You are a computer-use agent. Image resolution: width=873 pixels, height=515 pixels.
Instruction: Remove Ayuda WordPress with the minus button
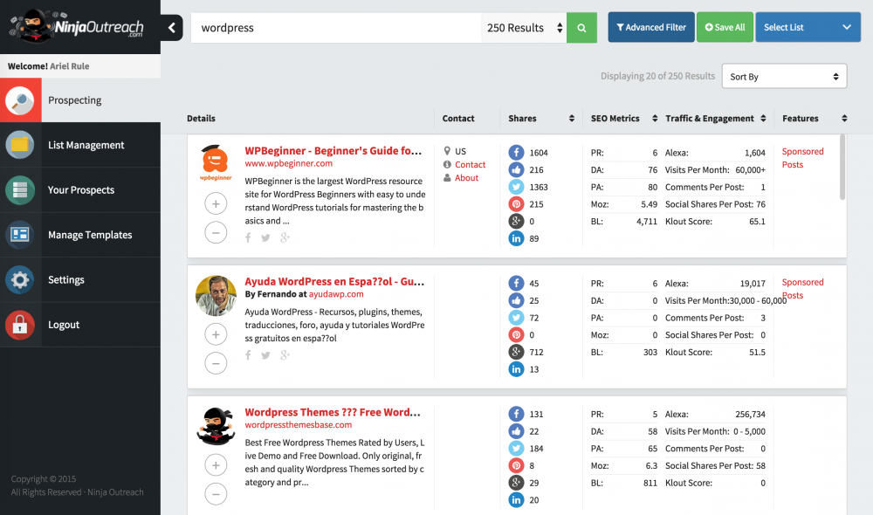click(216, 363)
